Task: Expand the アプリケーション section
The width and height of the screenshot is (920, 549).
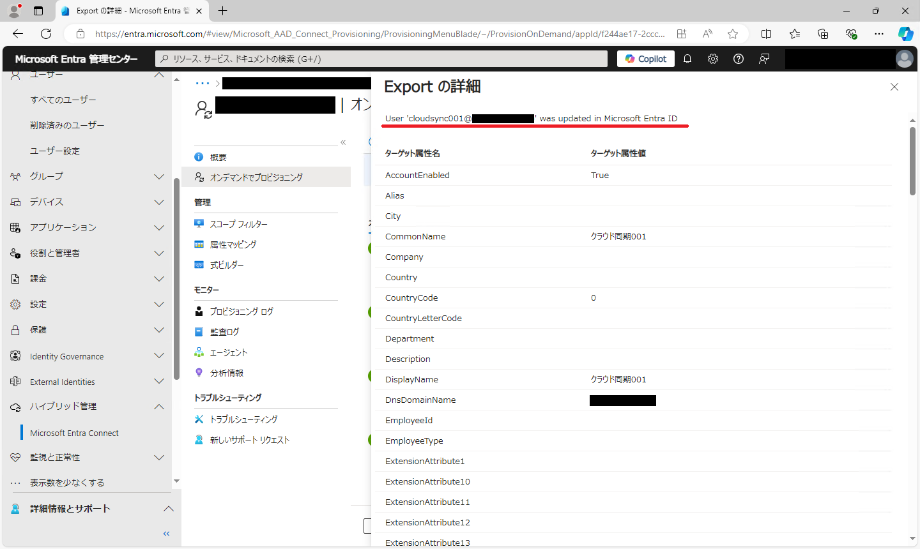Action: click(x=159, y=227)
